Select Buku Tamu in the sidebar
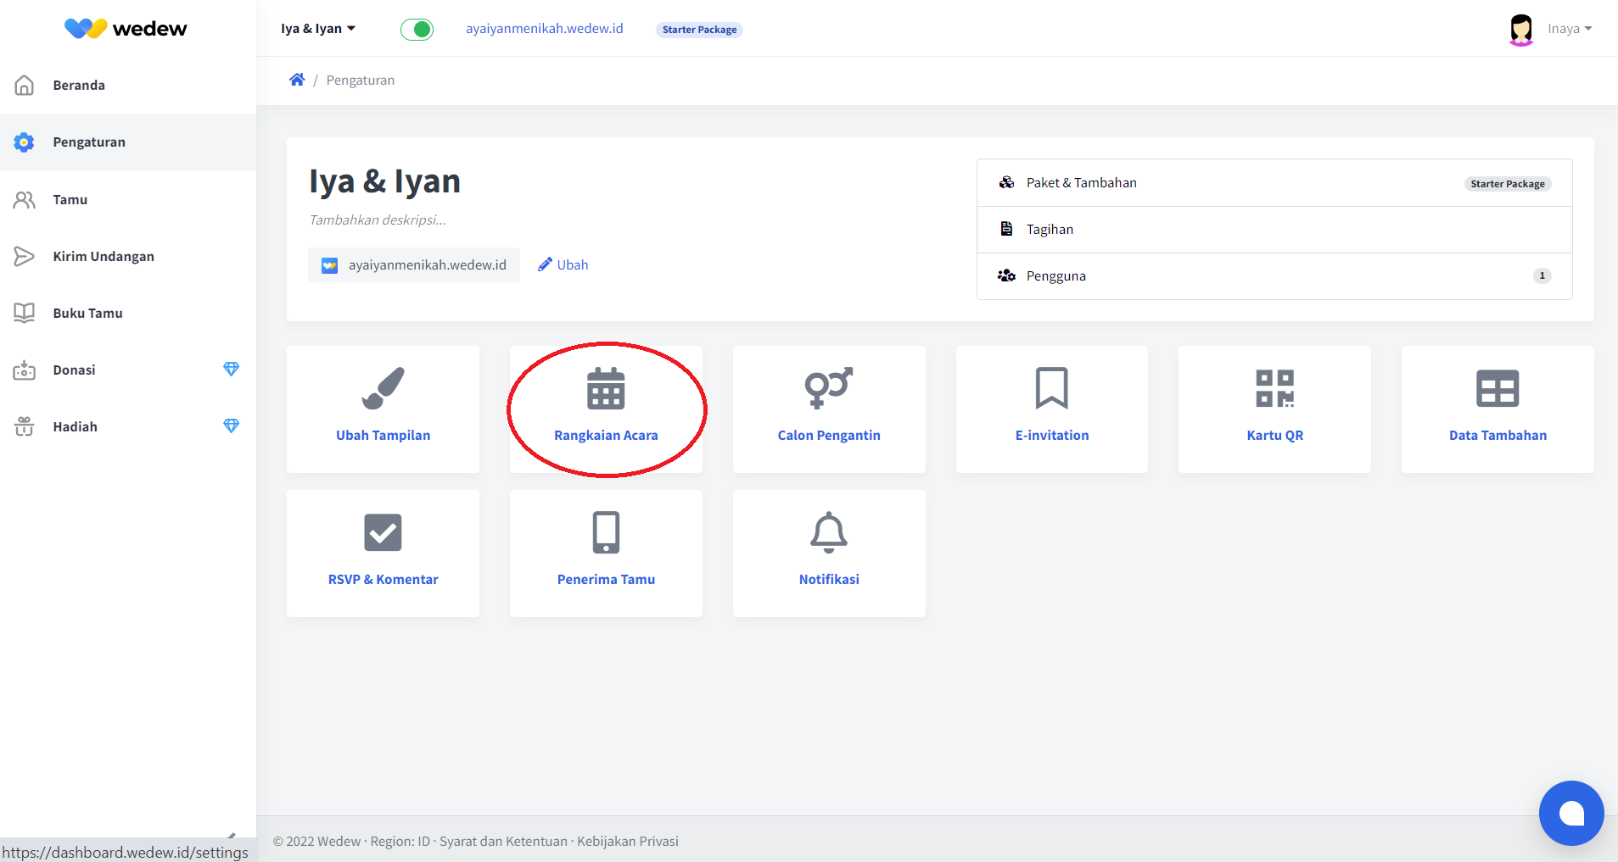This screenshot has width=1618, height=862. [128, 314]
